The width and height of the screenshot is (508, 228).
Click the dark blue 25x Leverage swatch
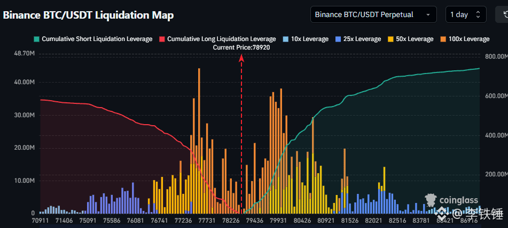(x=338, y=39)
